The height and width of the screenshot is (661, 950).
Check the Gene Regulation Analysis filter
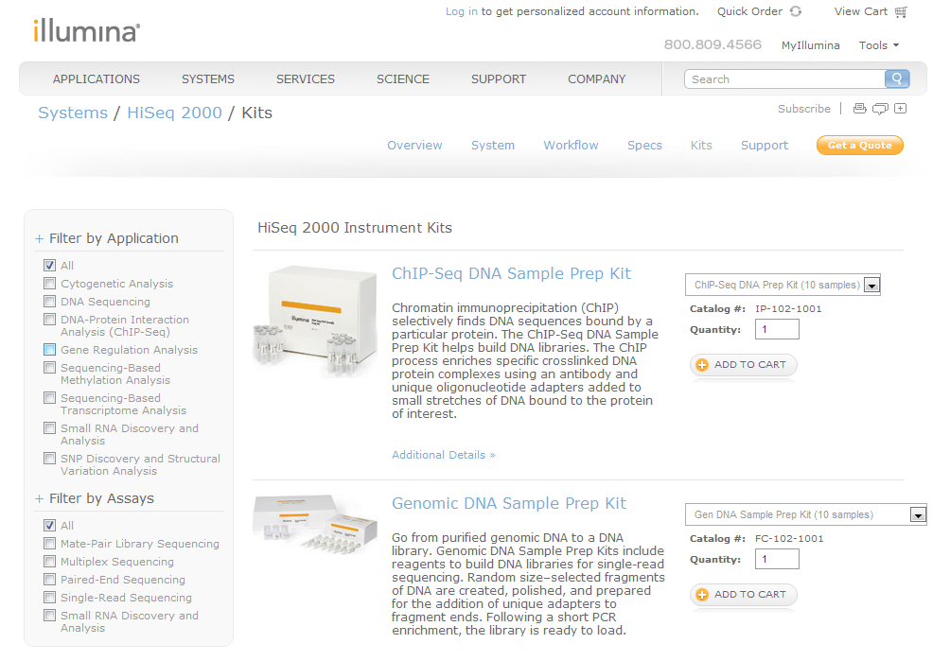[x=50, y=349]
